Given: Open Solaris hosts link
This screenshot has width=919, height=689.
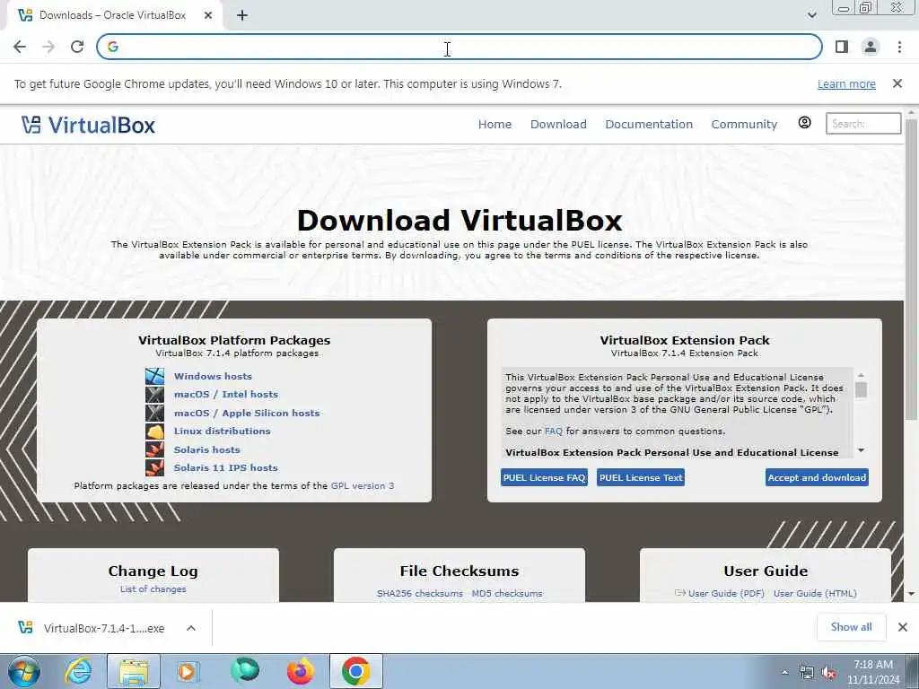Looking at the screenshot, I should click(x=207, y=450).
